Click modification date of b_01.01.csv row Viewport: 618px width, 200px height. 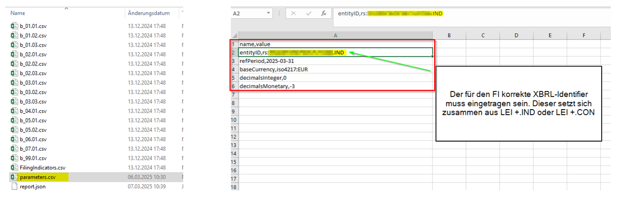tap(147, 26)
